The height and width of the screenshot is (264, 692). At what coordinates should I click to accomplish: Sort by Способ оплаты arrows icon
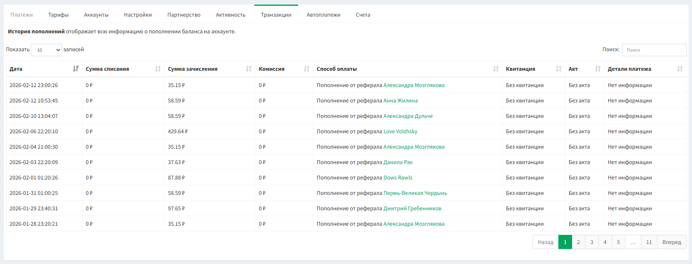(x=495, y=69)
